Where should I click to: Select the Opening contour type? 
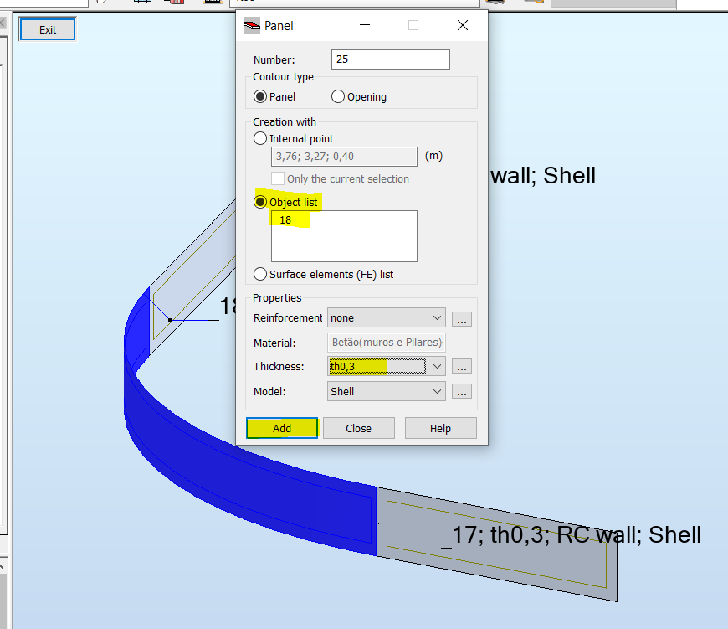(338, 96)
